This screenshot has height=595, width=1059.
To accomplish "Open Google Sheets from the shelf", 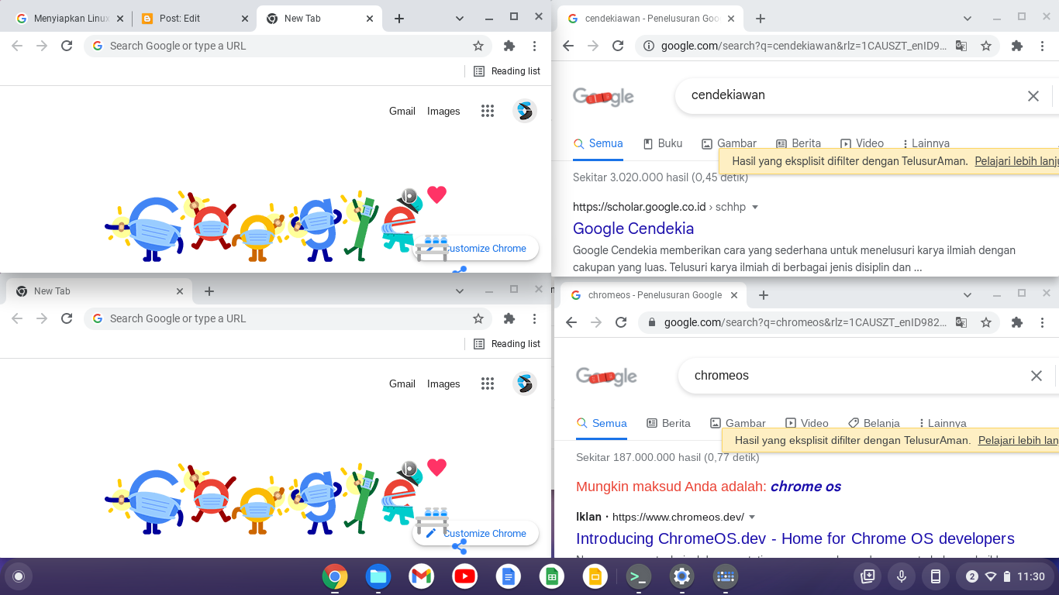I will click(552, 576).
